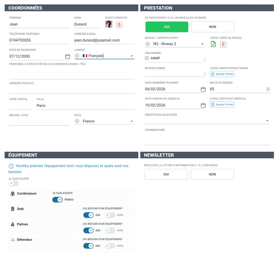Open the calendar for date dernière plongée
Viewport: 276px width, 253px height.
[203, 89]
